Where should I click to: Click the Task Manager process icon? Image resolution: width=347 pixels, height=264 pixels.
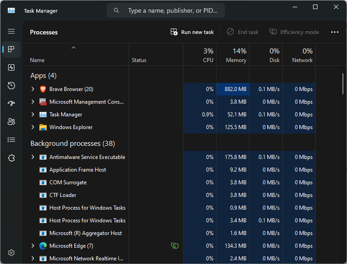pos(43,115)
